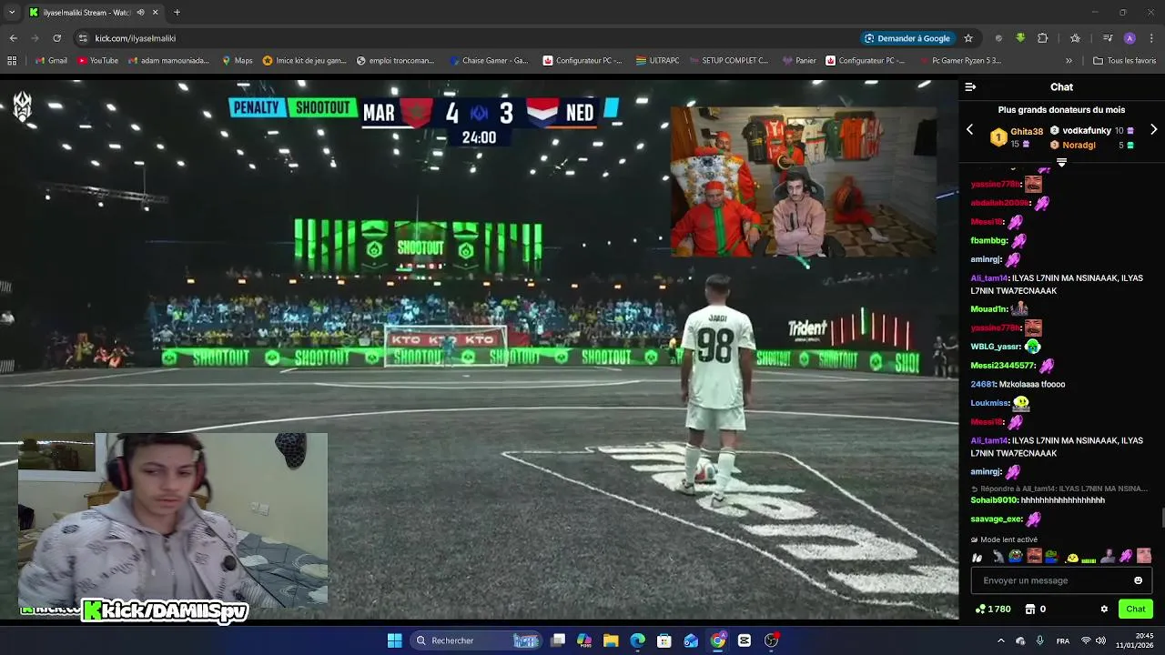Open Chaise Gamer bookmark

pos(489,61)
